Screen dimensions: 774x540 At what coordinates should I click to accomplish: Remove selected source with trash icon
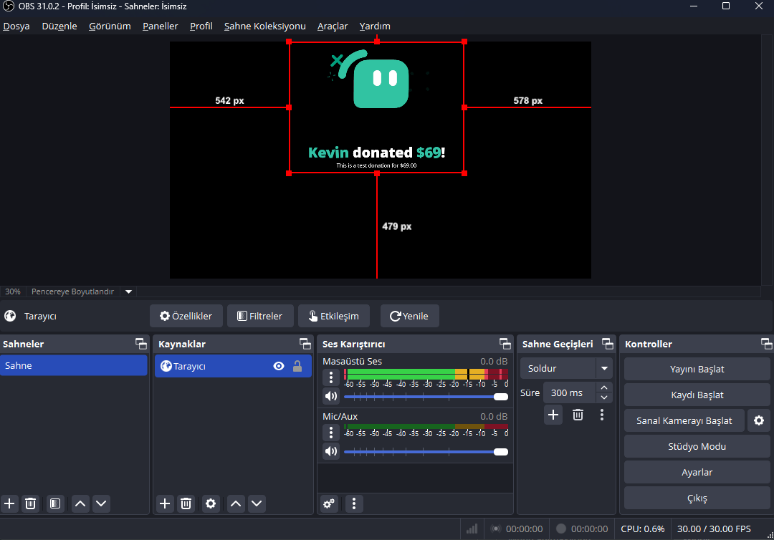[x=186, y=503]
